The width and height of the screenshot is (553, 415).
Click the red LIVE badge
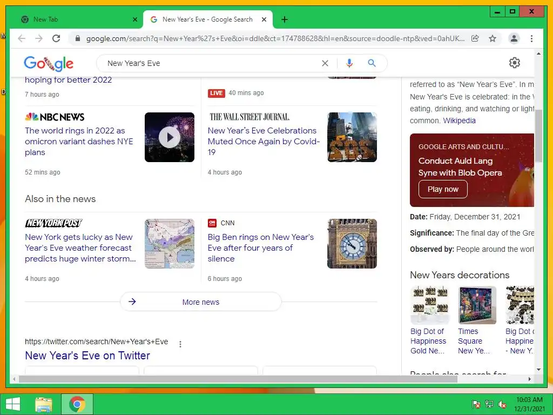(216, 93)
